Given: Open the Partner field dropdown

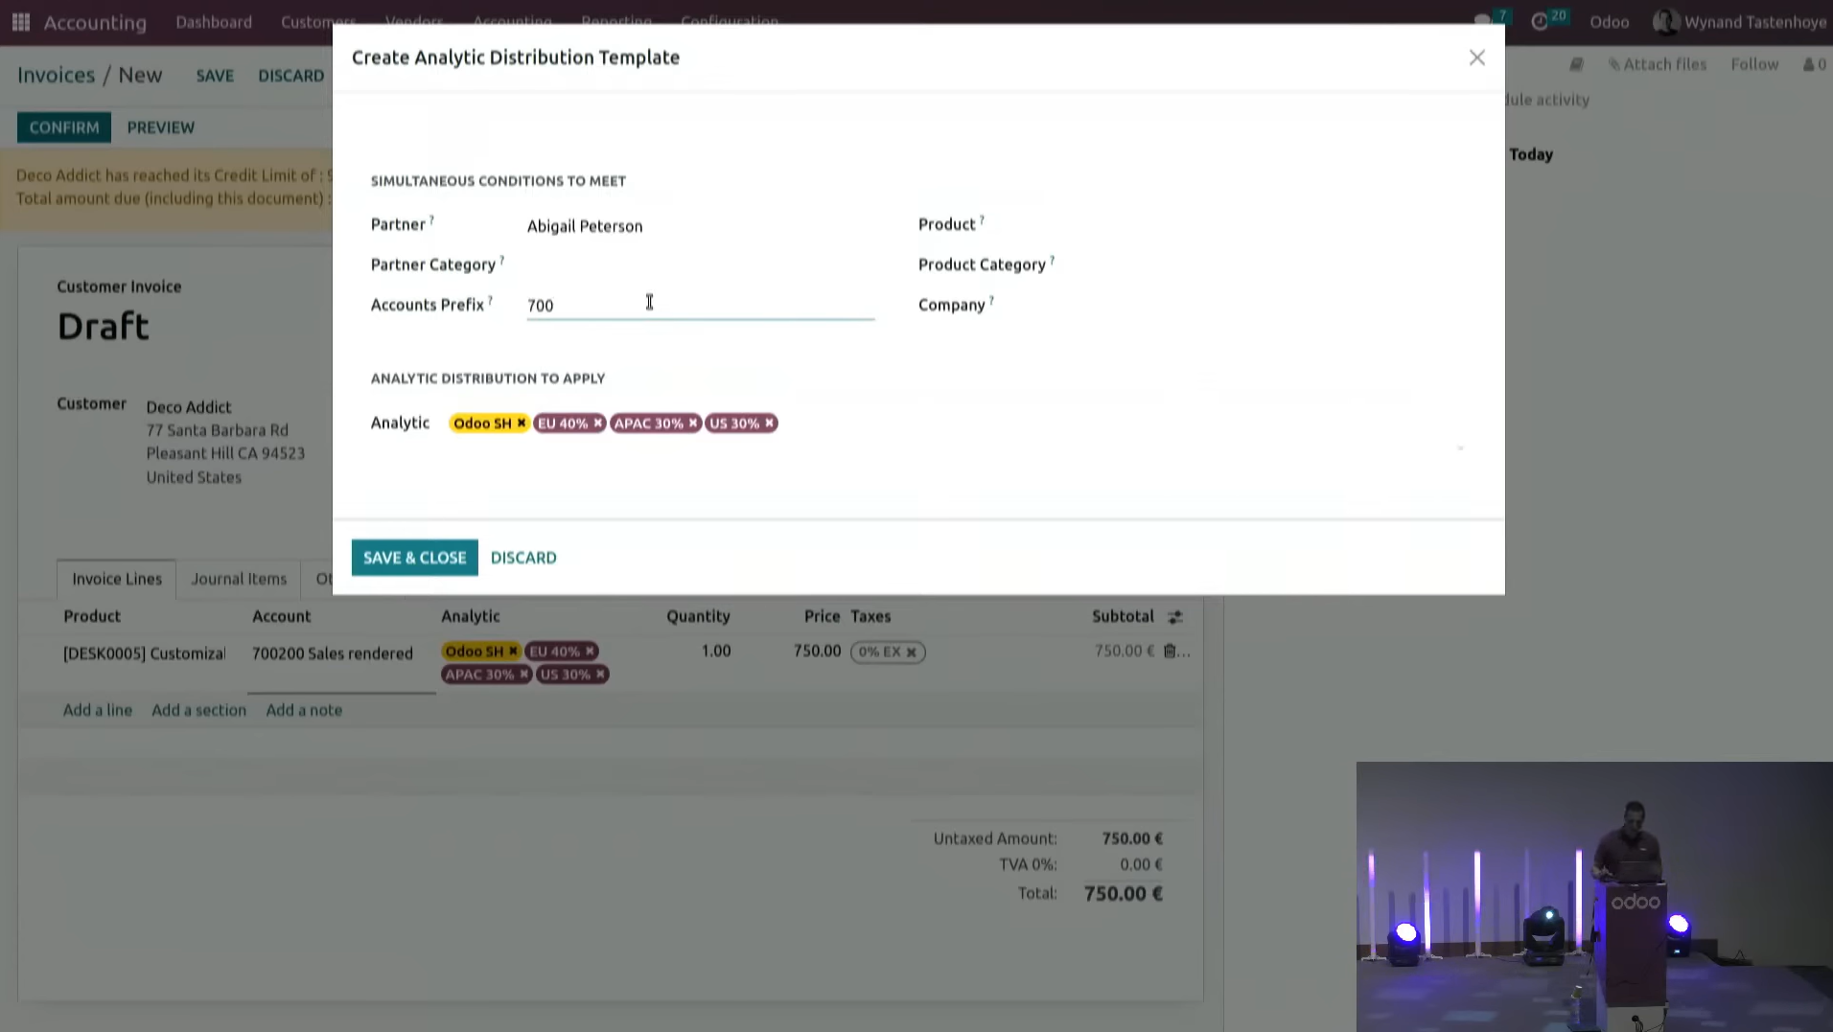Looking at the screenshot, I should [700, 226].
